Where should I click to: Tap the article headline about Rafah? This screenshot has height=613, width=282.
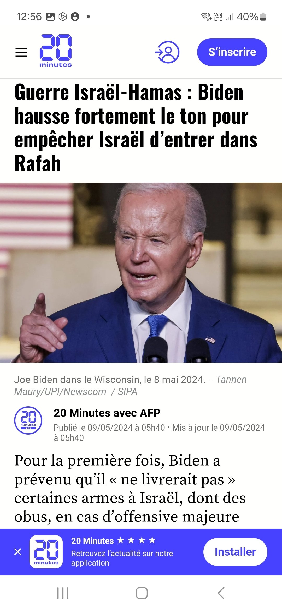click(x=136, y=128)
